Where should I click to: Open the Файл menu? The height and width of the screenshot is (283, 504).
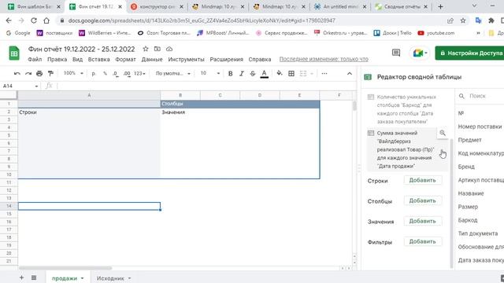coord(35,60)
